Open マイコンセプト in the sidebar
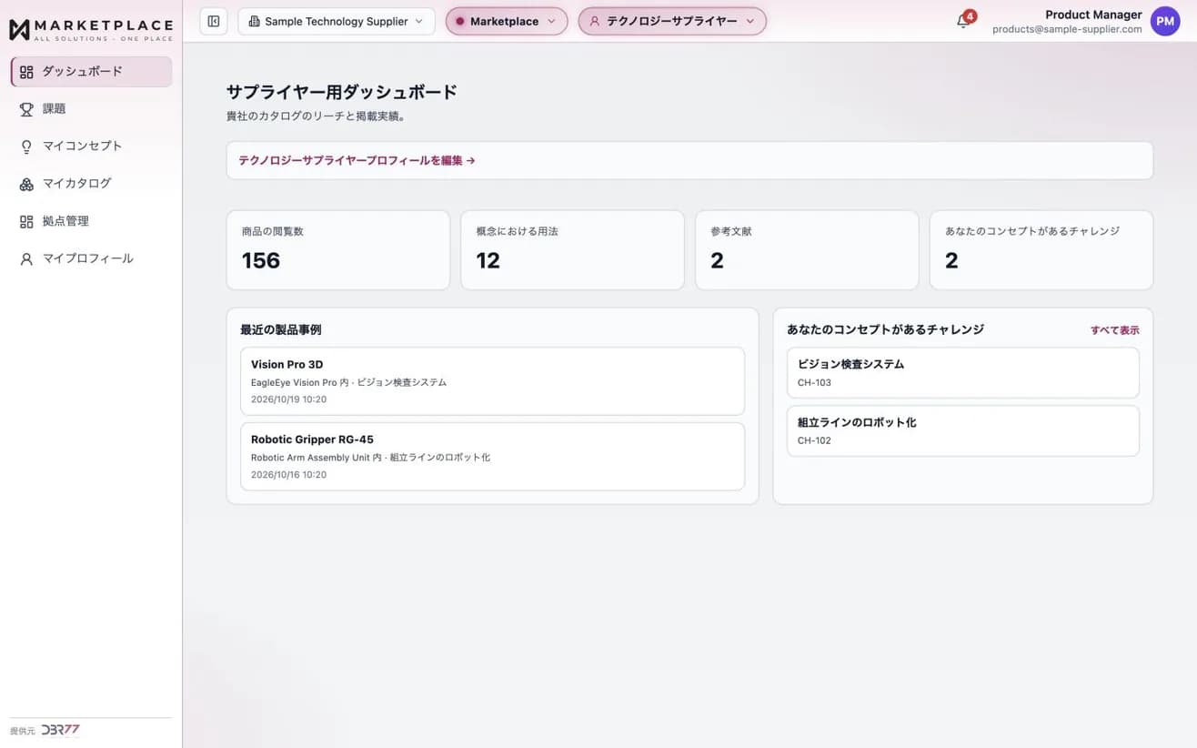 pos(91,147)
